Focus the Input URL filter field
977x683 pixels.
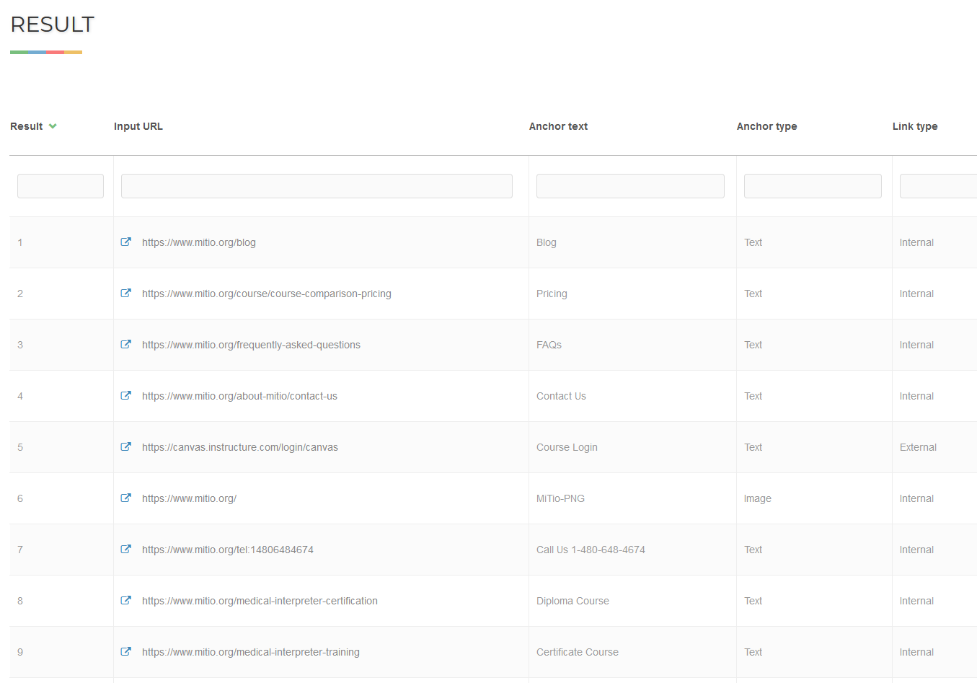317,186
